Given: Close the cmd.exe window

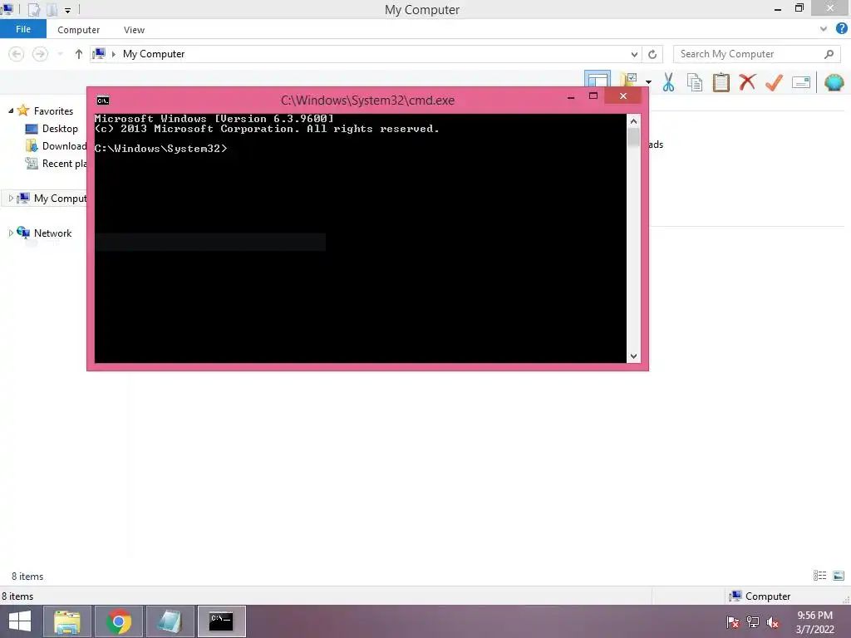Looking at the screenshot, I should pyautogui.click(x=623, y=96).
